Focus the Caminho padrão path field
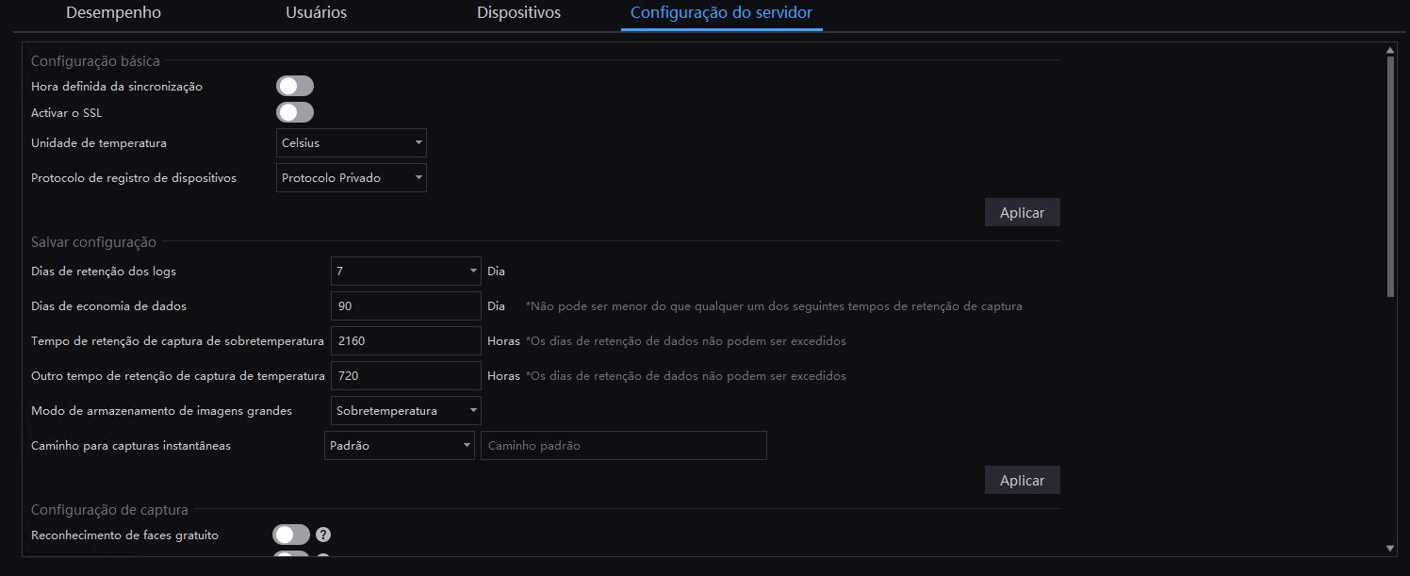Screen dimensions: 1410x576 click(624, 446)
